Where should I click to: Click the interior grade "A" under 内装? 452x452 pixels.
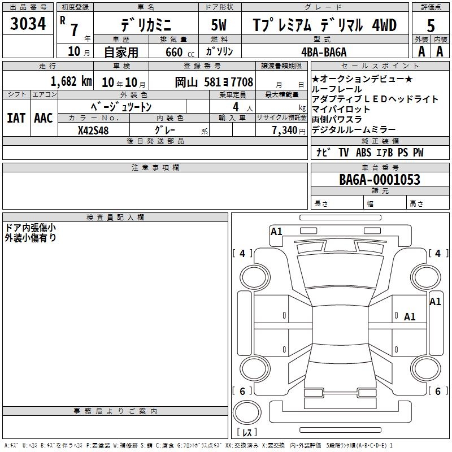point(440,51)
